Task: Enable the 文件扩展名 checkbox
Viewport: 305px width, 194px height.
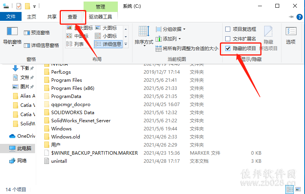Action: [228, 39]
